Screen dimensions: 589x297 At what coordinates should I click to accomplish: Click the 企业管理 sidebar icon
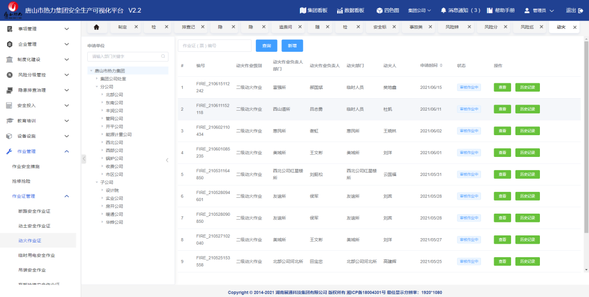10,44
